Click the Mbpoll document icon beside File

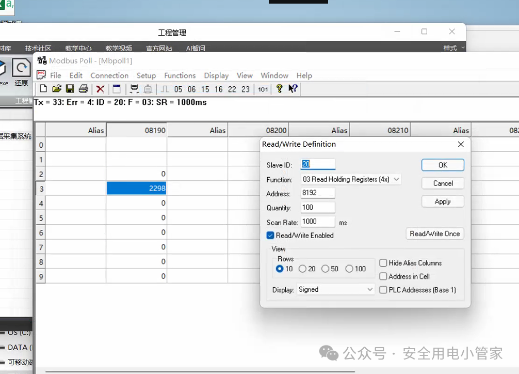click(x=41, y=75)
